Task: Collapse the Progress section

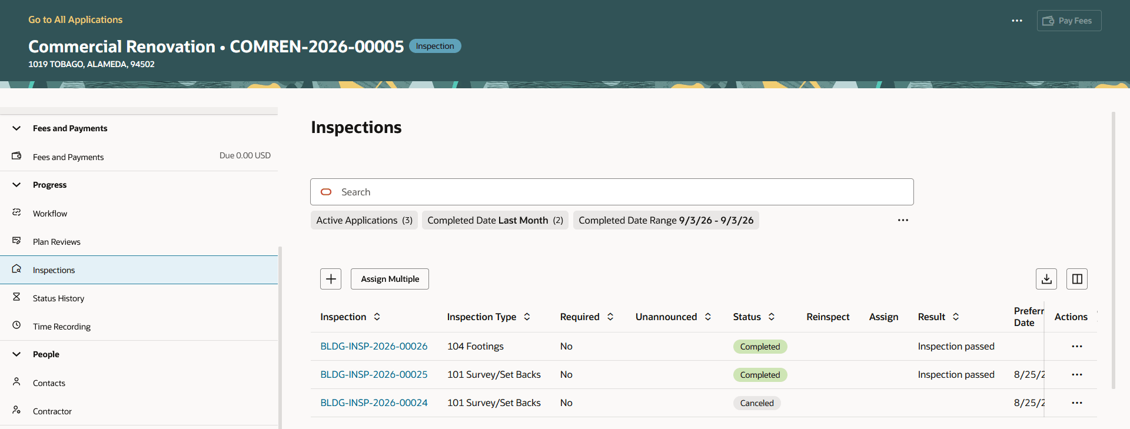Action: [16, 185]
